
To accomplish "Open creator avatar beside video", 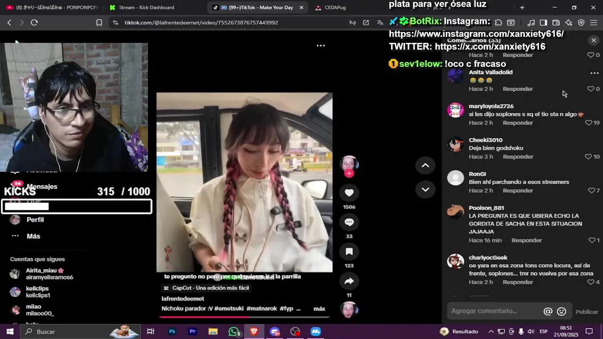I will coord(349,163).
